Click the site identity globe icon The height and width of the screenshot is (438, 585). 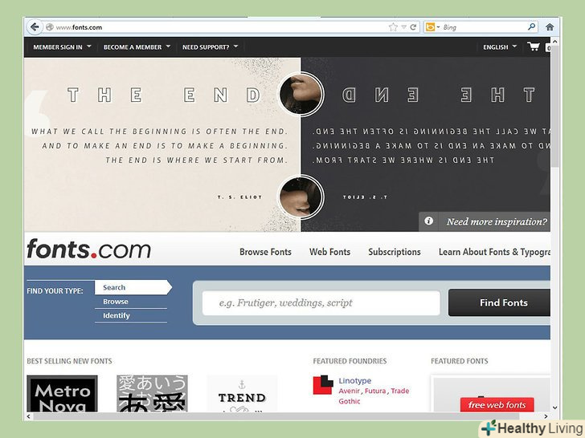click(50, 27)
